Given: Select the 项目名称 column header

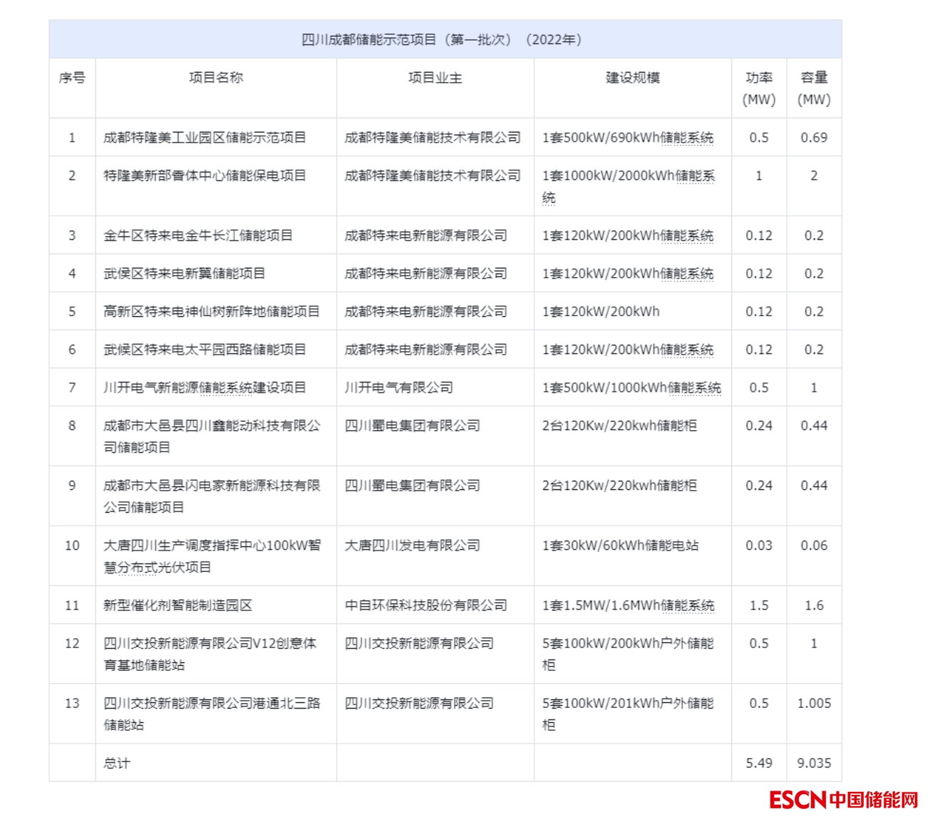Looking at the screenshot, I should click(216, 78).
